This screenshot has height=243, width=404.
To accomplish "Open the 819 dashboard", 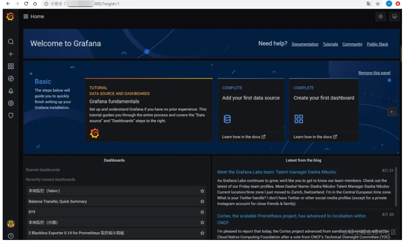I will [116, 212].
